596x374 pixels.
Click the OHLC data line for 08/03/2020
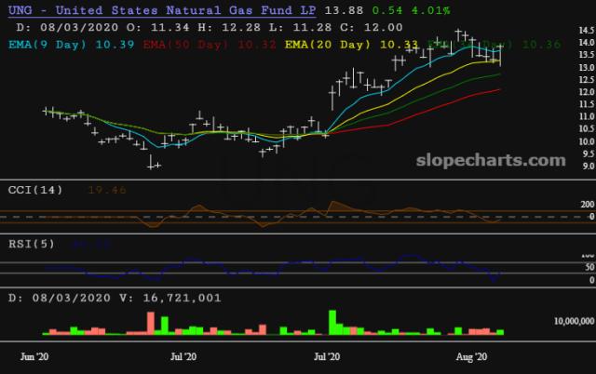(209, 27)
